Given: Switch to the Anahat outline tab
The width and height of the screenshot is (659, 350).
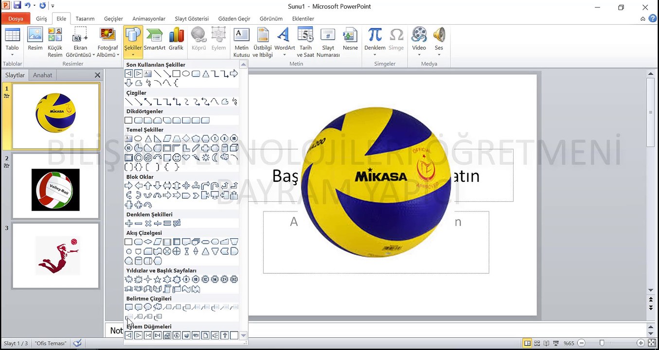Looking at the screenshot, I should [42, 75].
